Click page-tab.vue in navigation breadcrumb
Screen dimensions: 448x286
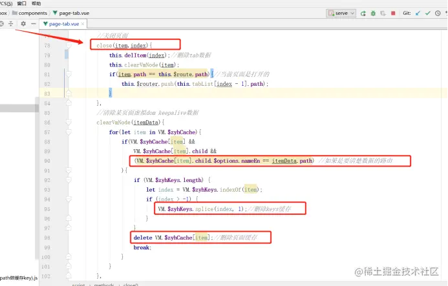tap(71, 13)
